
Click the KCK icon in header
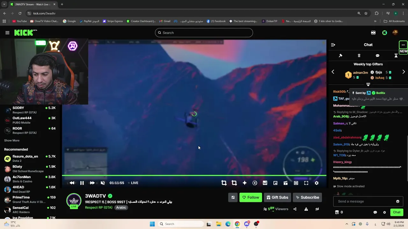click(x=373, y=33)
